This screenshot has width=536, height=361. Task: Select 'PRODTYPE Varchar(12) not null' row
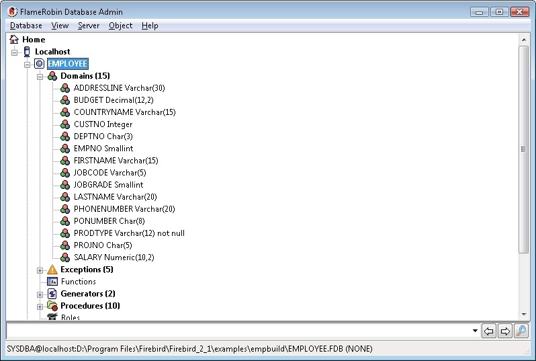pos(129,233)
